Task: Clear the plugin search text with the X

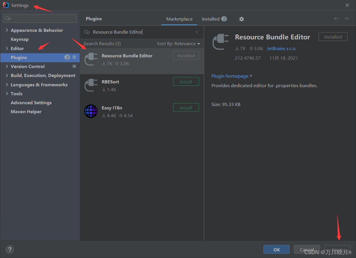Action: pos(197,32)
